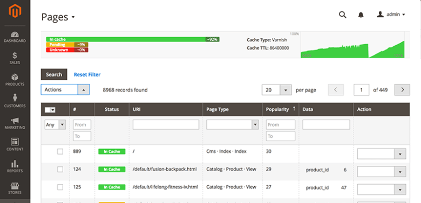Screen dimensions: 421x203
Task: Check the checkbox for row 889
Action: click(x=60, y=152)
